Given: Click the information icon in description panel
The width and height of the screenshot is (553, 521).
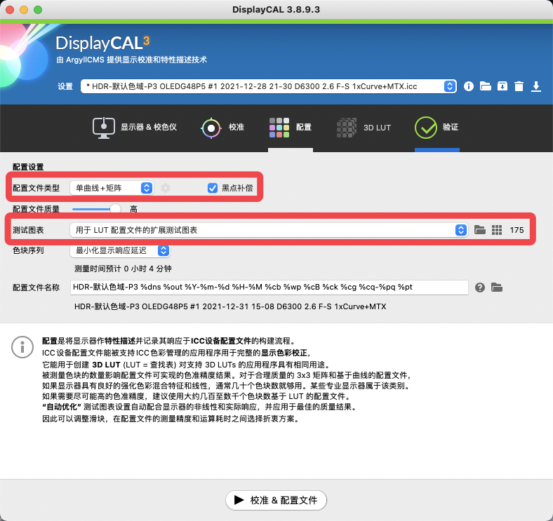Looking at the screenshot, I should [22, 347].
